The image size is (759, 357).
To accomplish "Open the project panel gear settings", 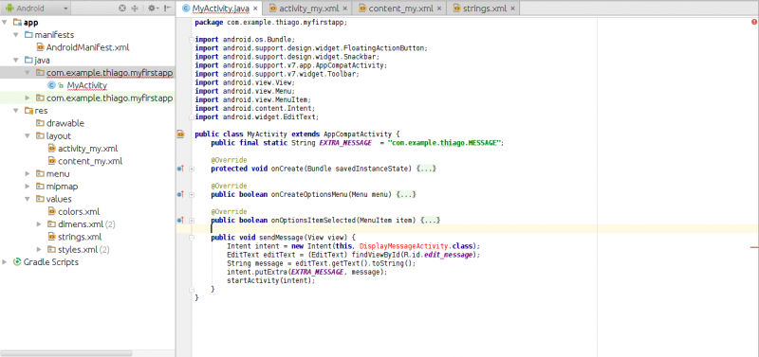I will click(153, 9).
